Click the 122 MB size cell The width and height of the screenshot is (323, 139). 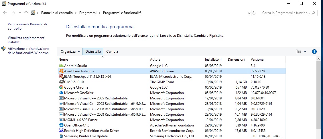pos(241,93)
